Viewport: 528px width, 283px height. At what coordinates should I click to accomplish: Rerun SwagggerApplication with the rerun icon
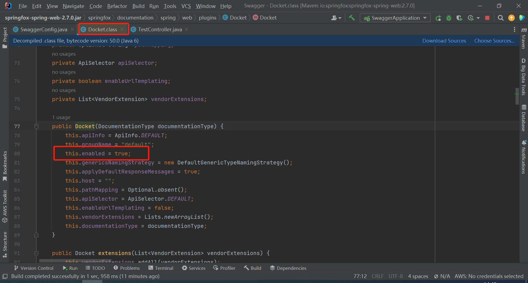coord(438,18)
